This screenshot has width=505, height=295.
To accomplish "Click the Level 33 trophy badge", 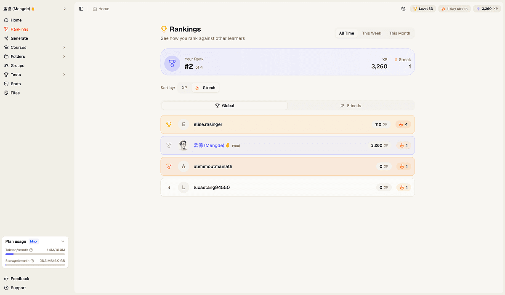I will pos(423,8).
